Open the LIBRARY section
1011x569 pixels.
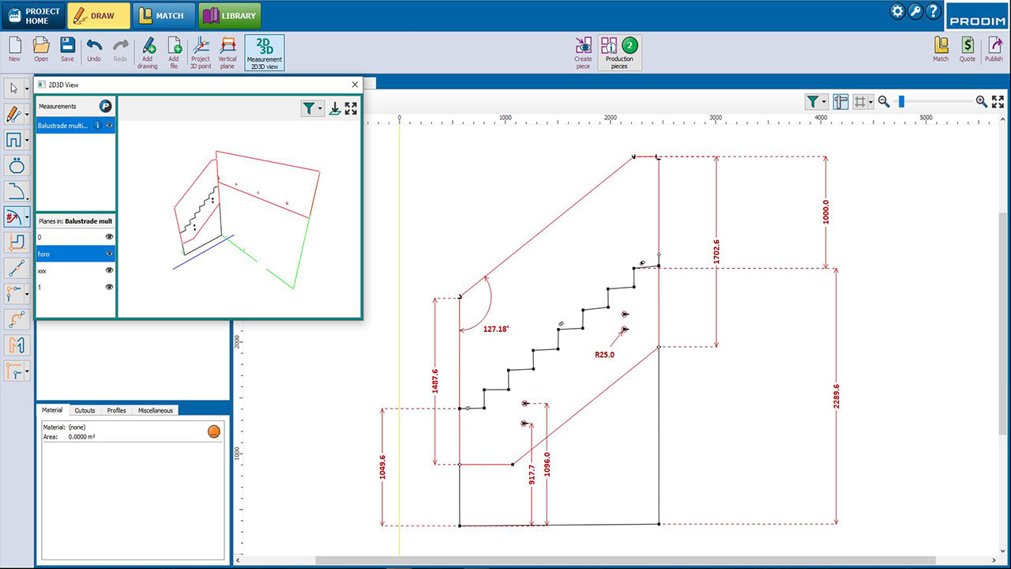coord(229,15)
